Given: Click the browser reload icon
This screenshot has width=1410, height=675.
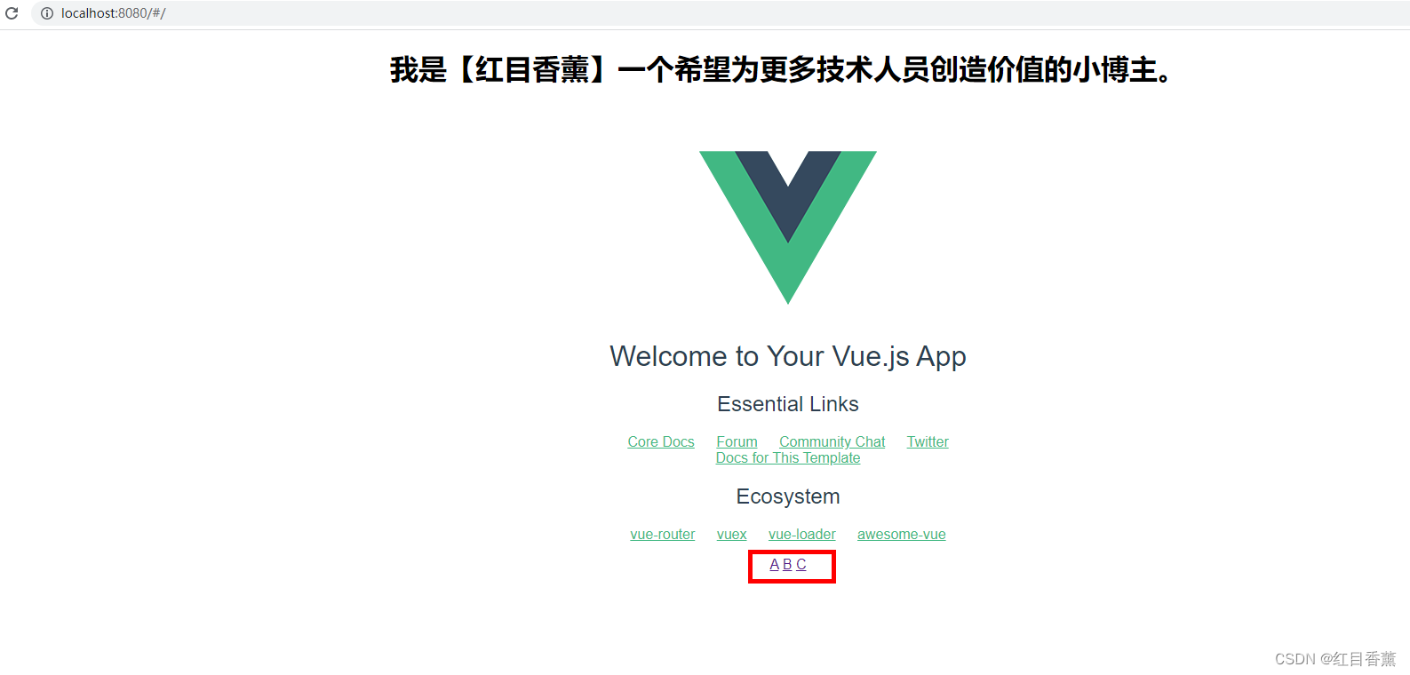Looking at the screenshot, I should click(x=12, y=13).
